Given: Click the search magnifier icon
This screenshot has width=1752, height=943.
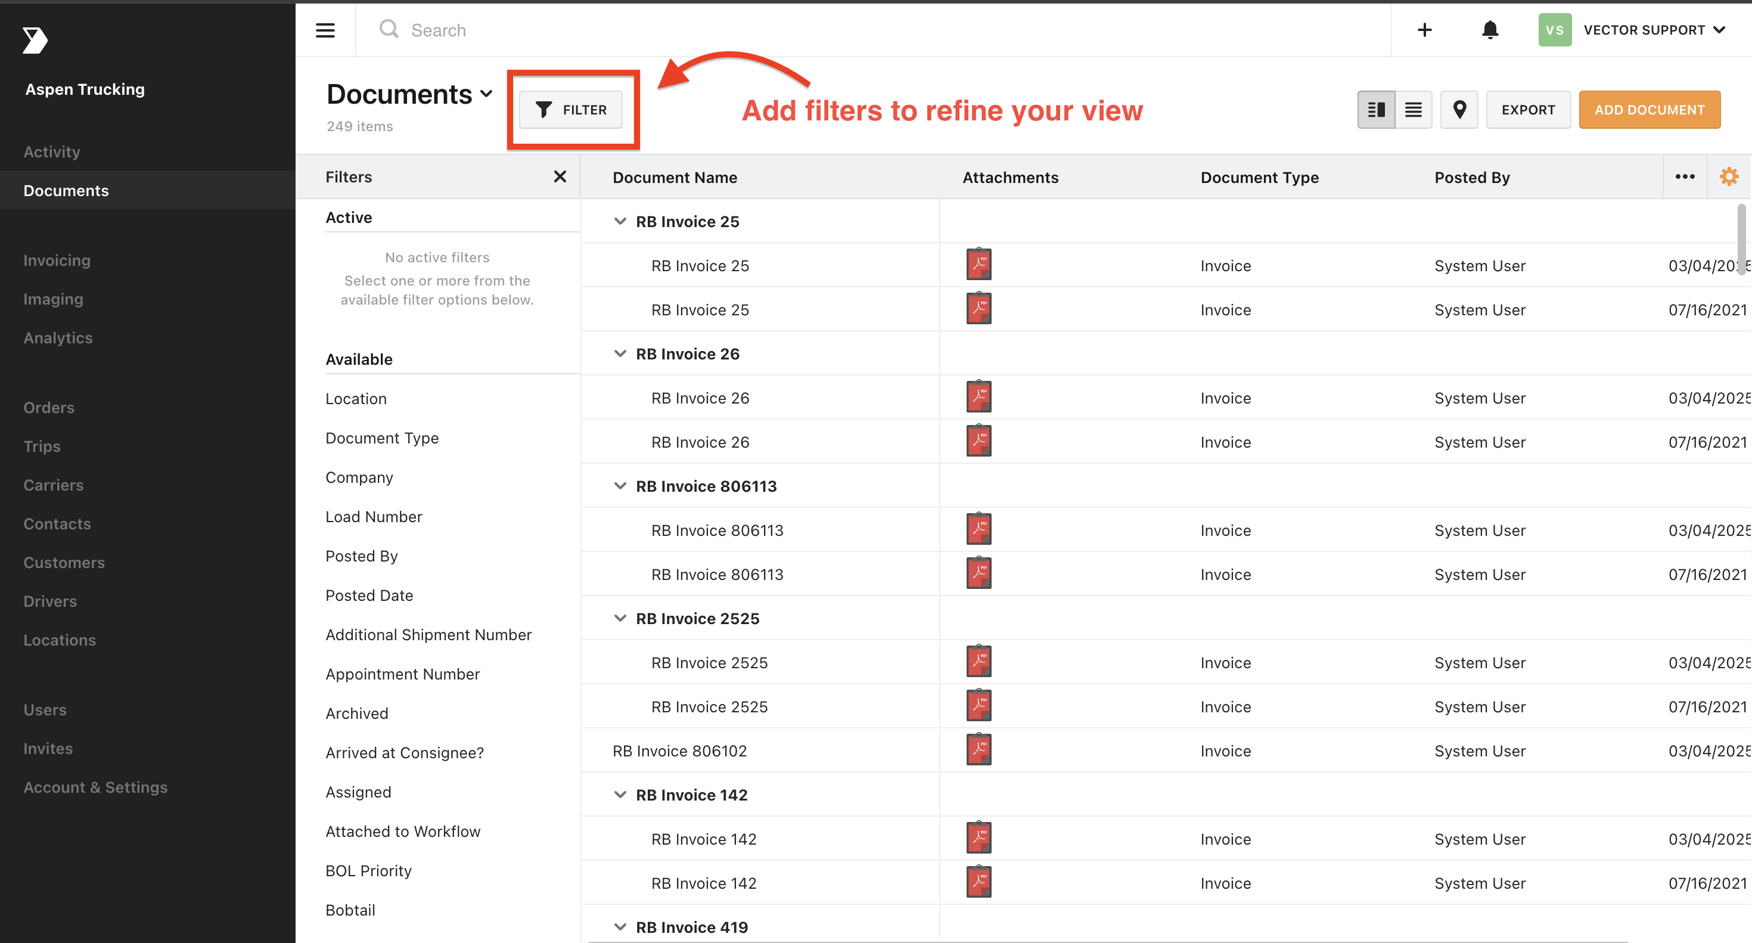Looking at the screenshot, I should click(x=389, y=29).
